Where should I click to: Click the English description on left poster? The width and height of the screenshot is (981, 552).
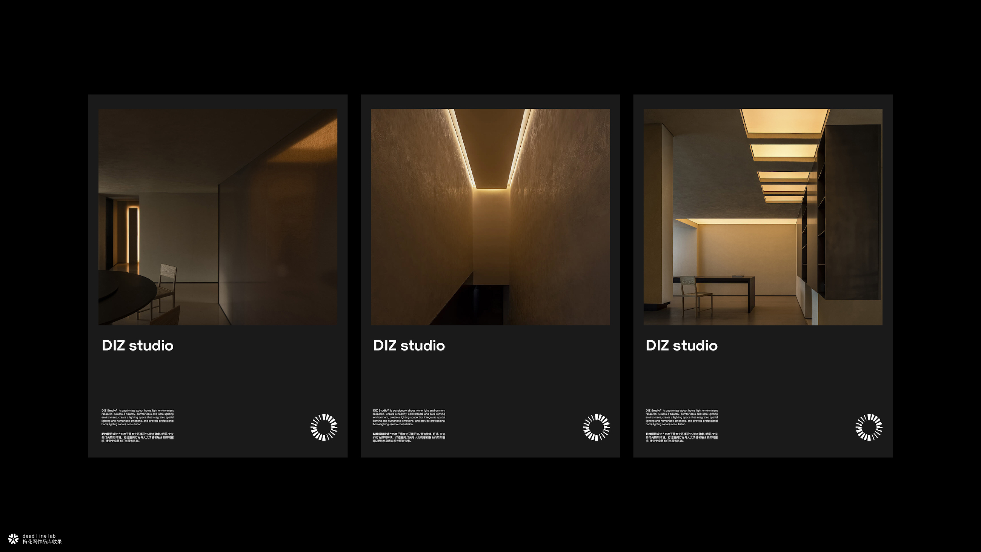tap(137, 417)
